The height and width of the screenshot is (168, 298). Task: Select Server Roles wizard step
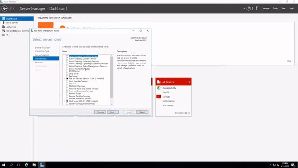coord(46,59)
